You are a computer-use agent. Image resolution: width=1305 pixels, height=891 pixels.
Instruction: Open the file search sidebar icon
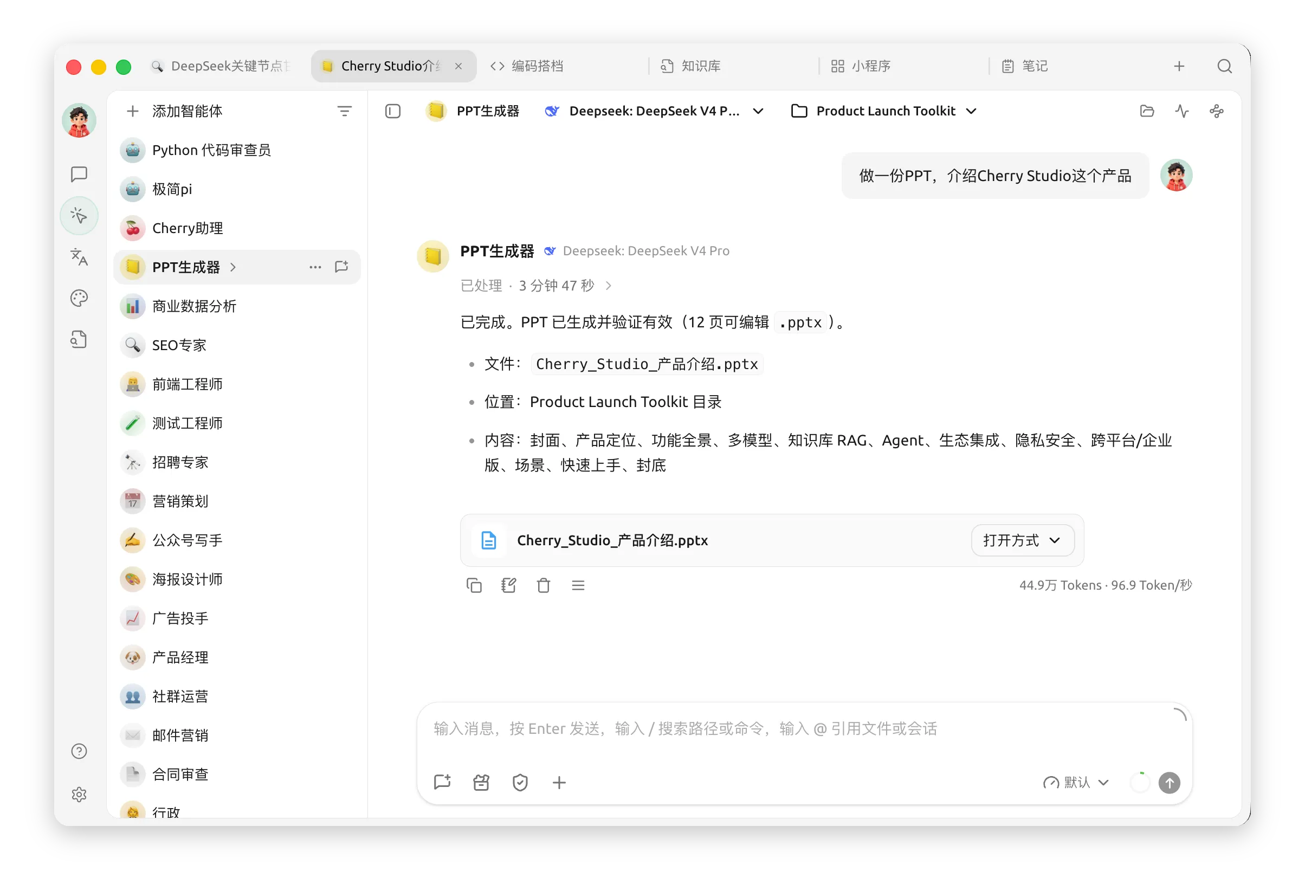point(79,340)
